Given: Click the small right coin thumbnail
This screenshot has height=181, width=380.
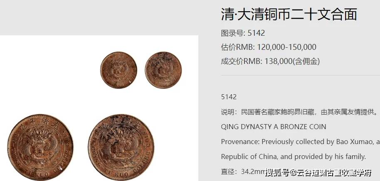Looking at the screenshot, I should pyautogui.click(x=163, y=70).
